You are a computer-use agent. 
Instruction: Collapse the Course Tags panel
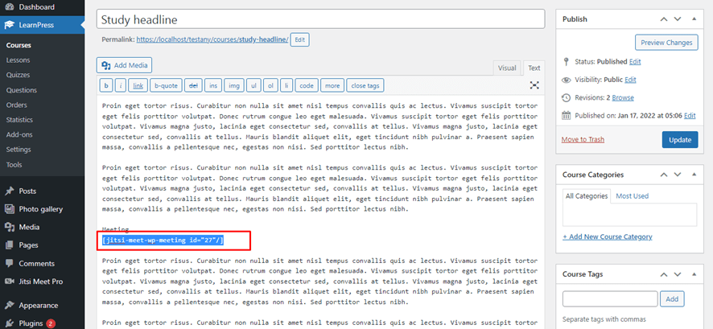pos(694,274)
